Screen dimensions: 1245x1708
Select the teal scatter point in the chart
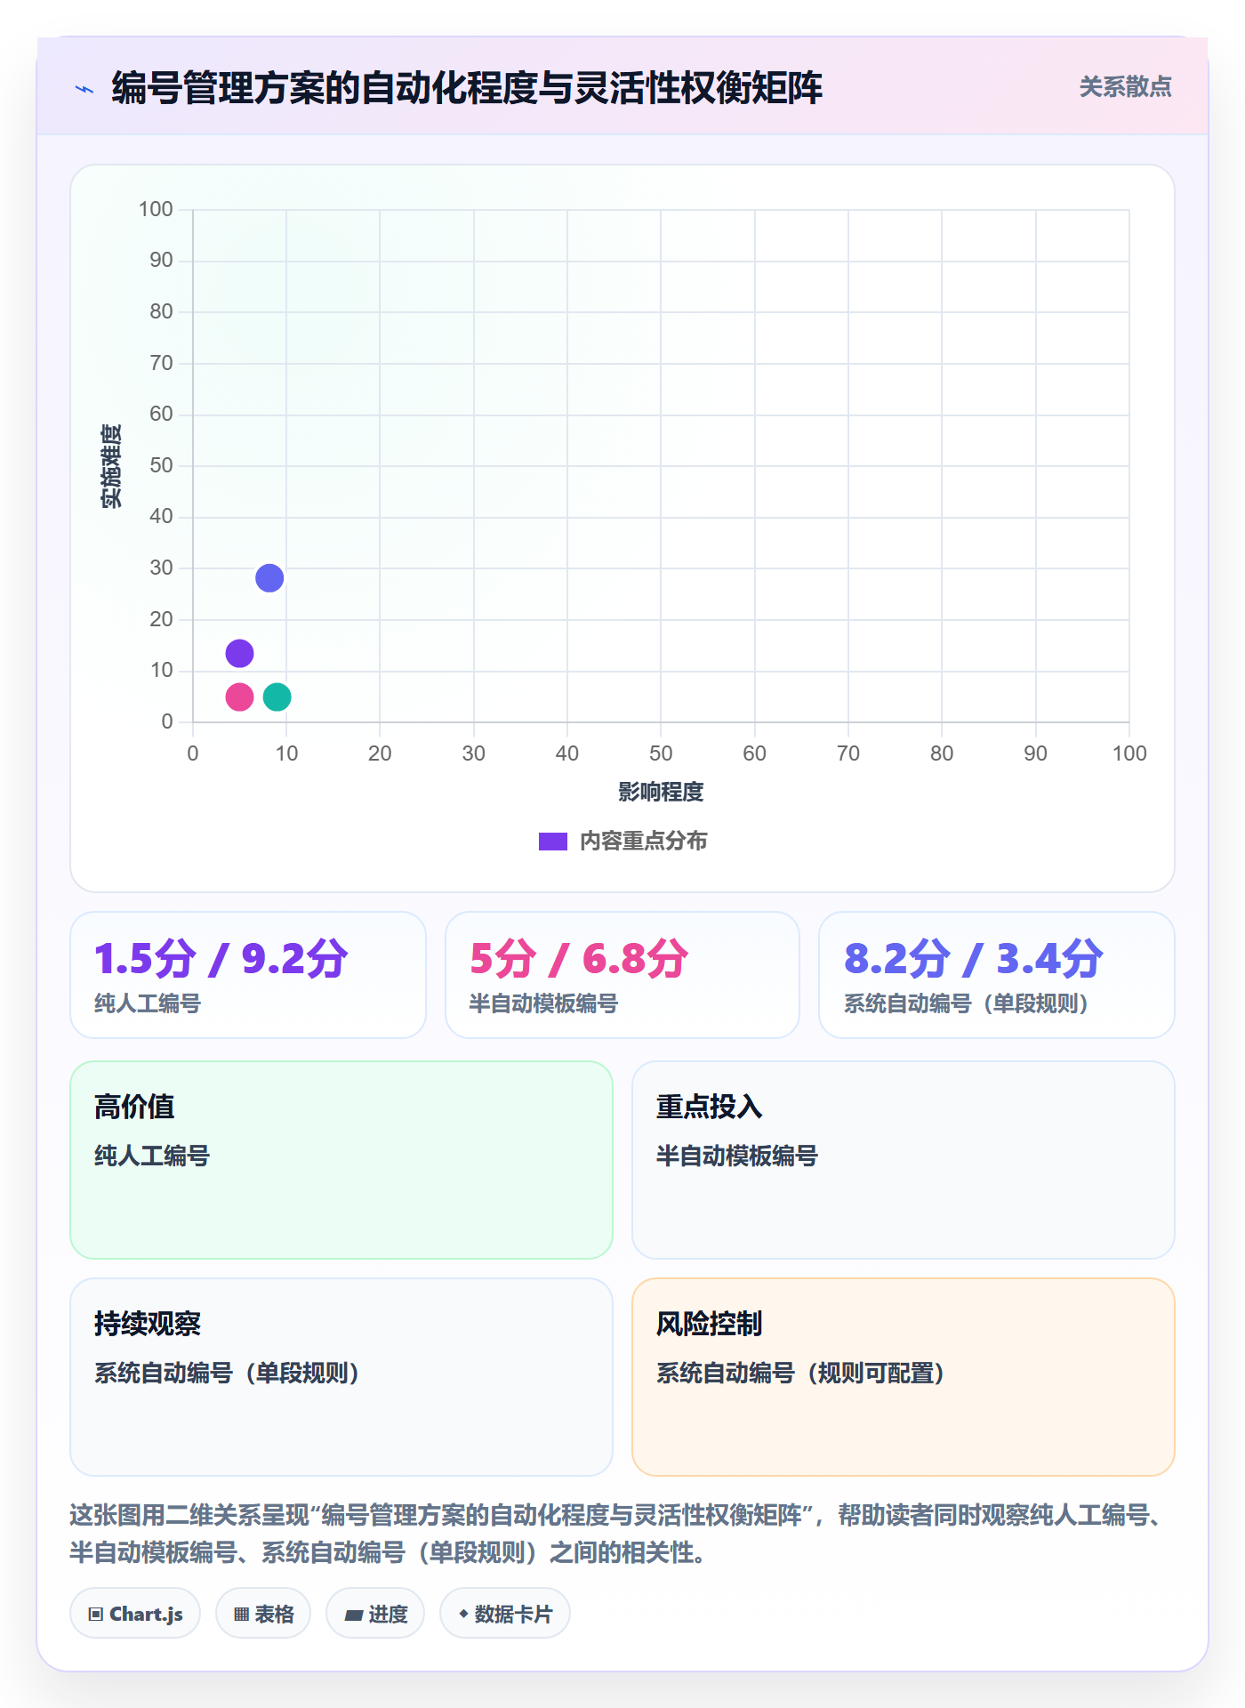[x=277, y=697]
